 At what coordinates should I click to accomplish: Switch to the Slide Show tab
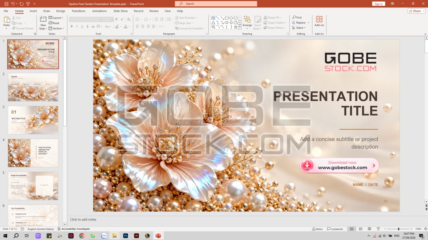pyautogui.click(x=121, y=11)
